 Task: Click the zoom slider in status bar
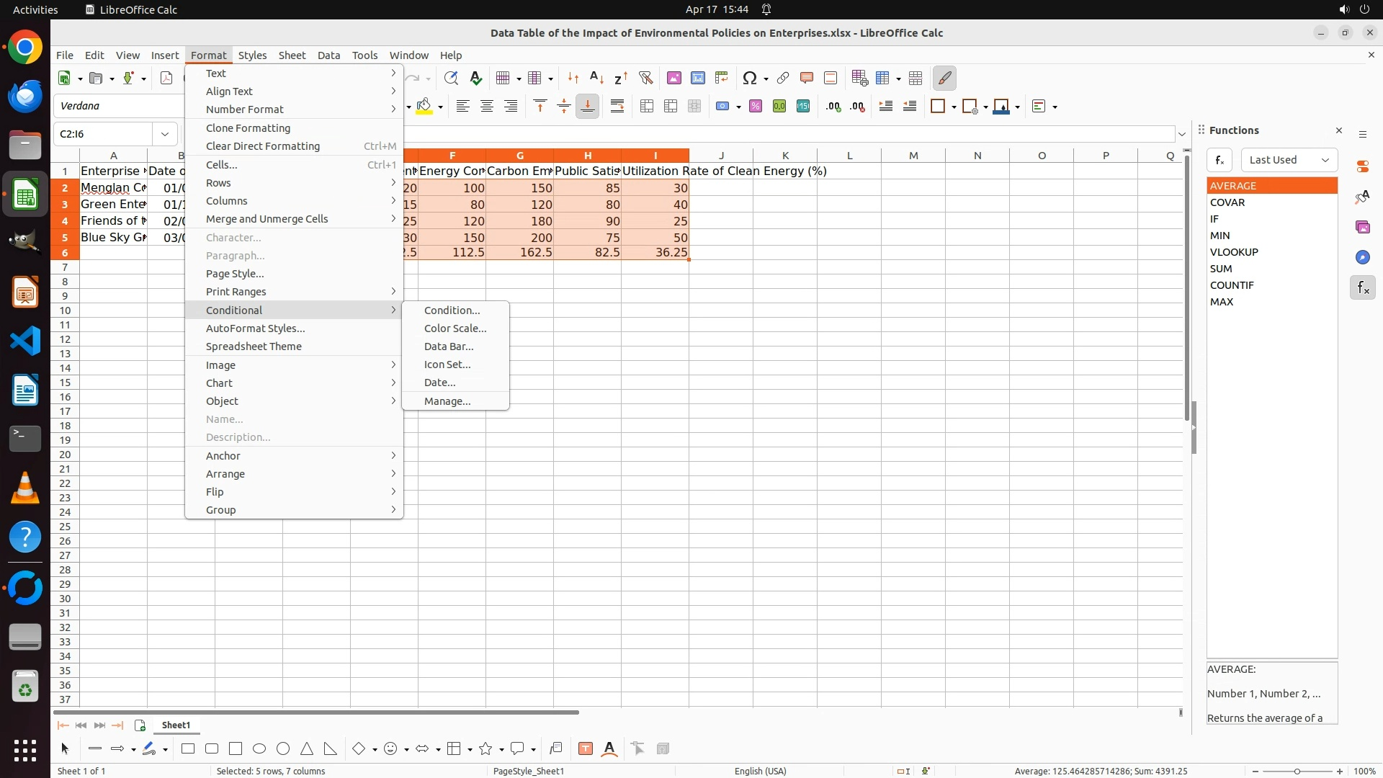click(x=1297, y=772)
